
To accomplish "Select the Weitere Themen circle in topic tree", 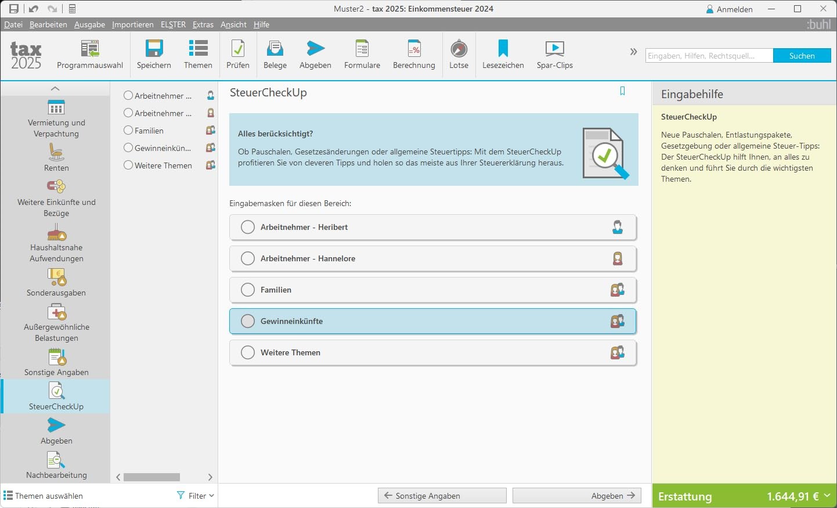I will (128, 165).
